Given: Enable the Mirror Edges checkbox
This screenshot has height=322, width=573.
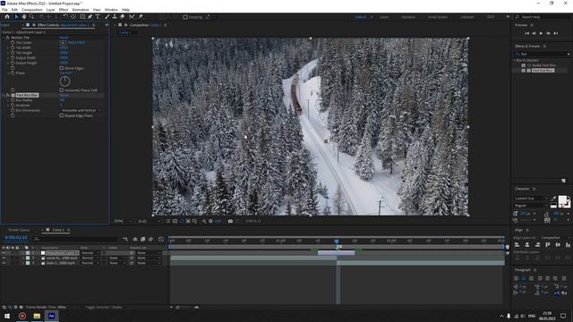Looking at the screenshot, I should tap(62, 68).
